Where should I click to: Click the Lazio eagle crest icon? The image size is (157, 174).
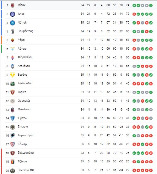click(x=13, y=49)
